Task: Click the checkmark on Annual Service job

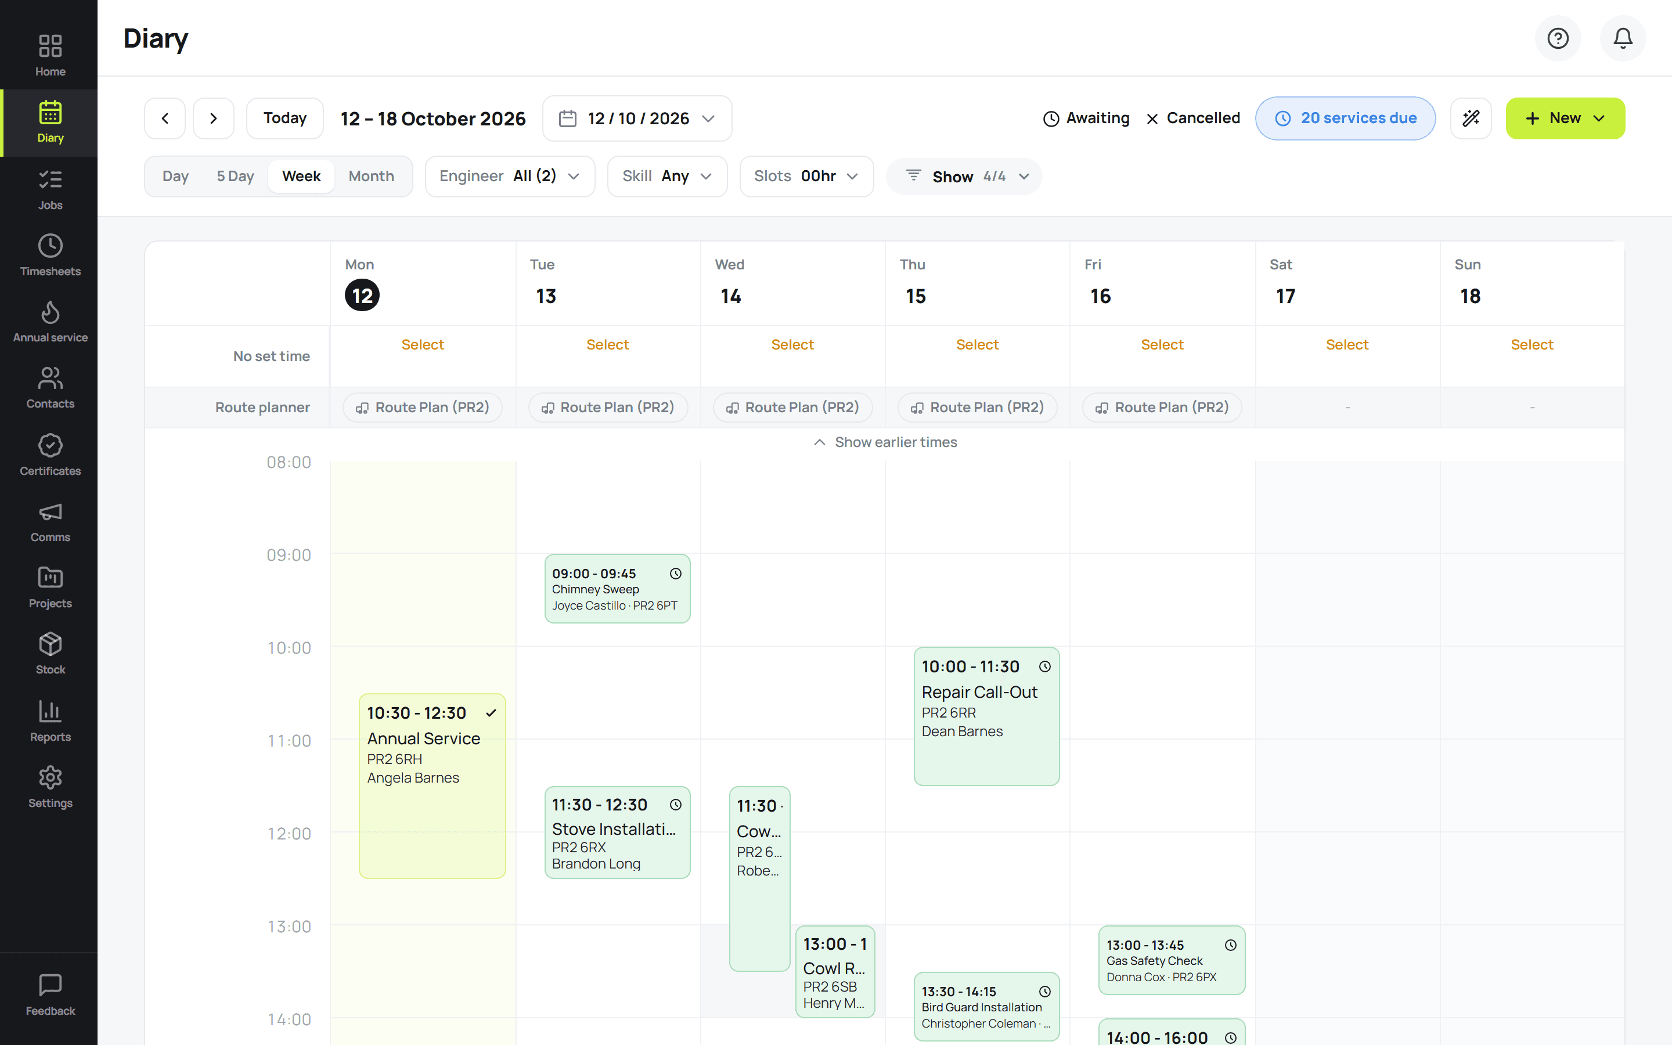Action: (x=491, y=712)
